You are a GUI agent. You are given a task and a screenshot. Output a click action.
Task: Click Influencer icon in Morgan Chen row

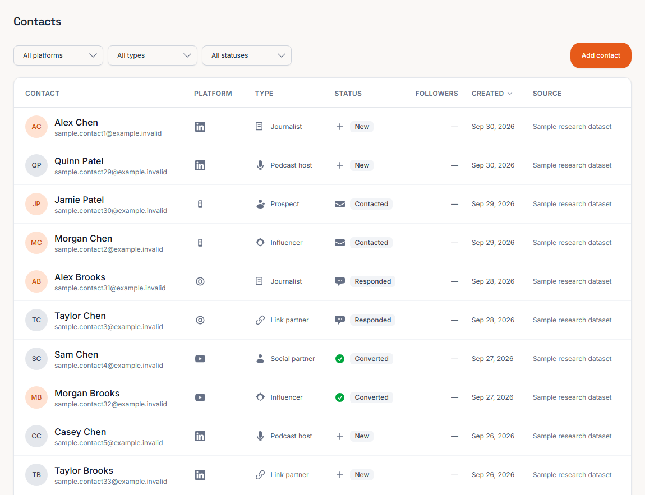pos(260,243)
